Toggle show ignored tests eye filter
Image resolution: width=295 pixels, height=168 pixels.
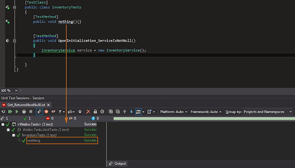tap(53, 112)
